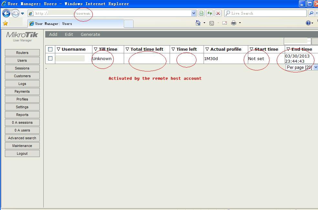
Task: Expand the Home button dropdown arrow
Action: 204,23
